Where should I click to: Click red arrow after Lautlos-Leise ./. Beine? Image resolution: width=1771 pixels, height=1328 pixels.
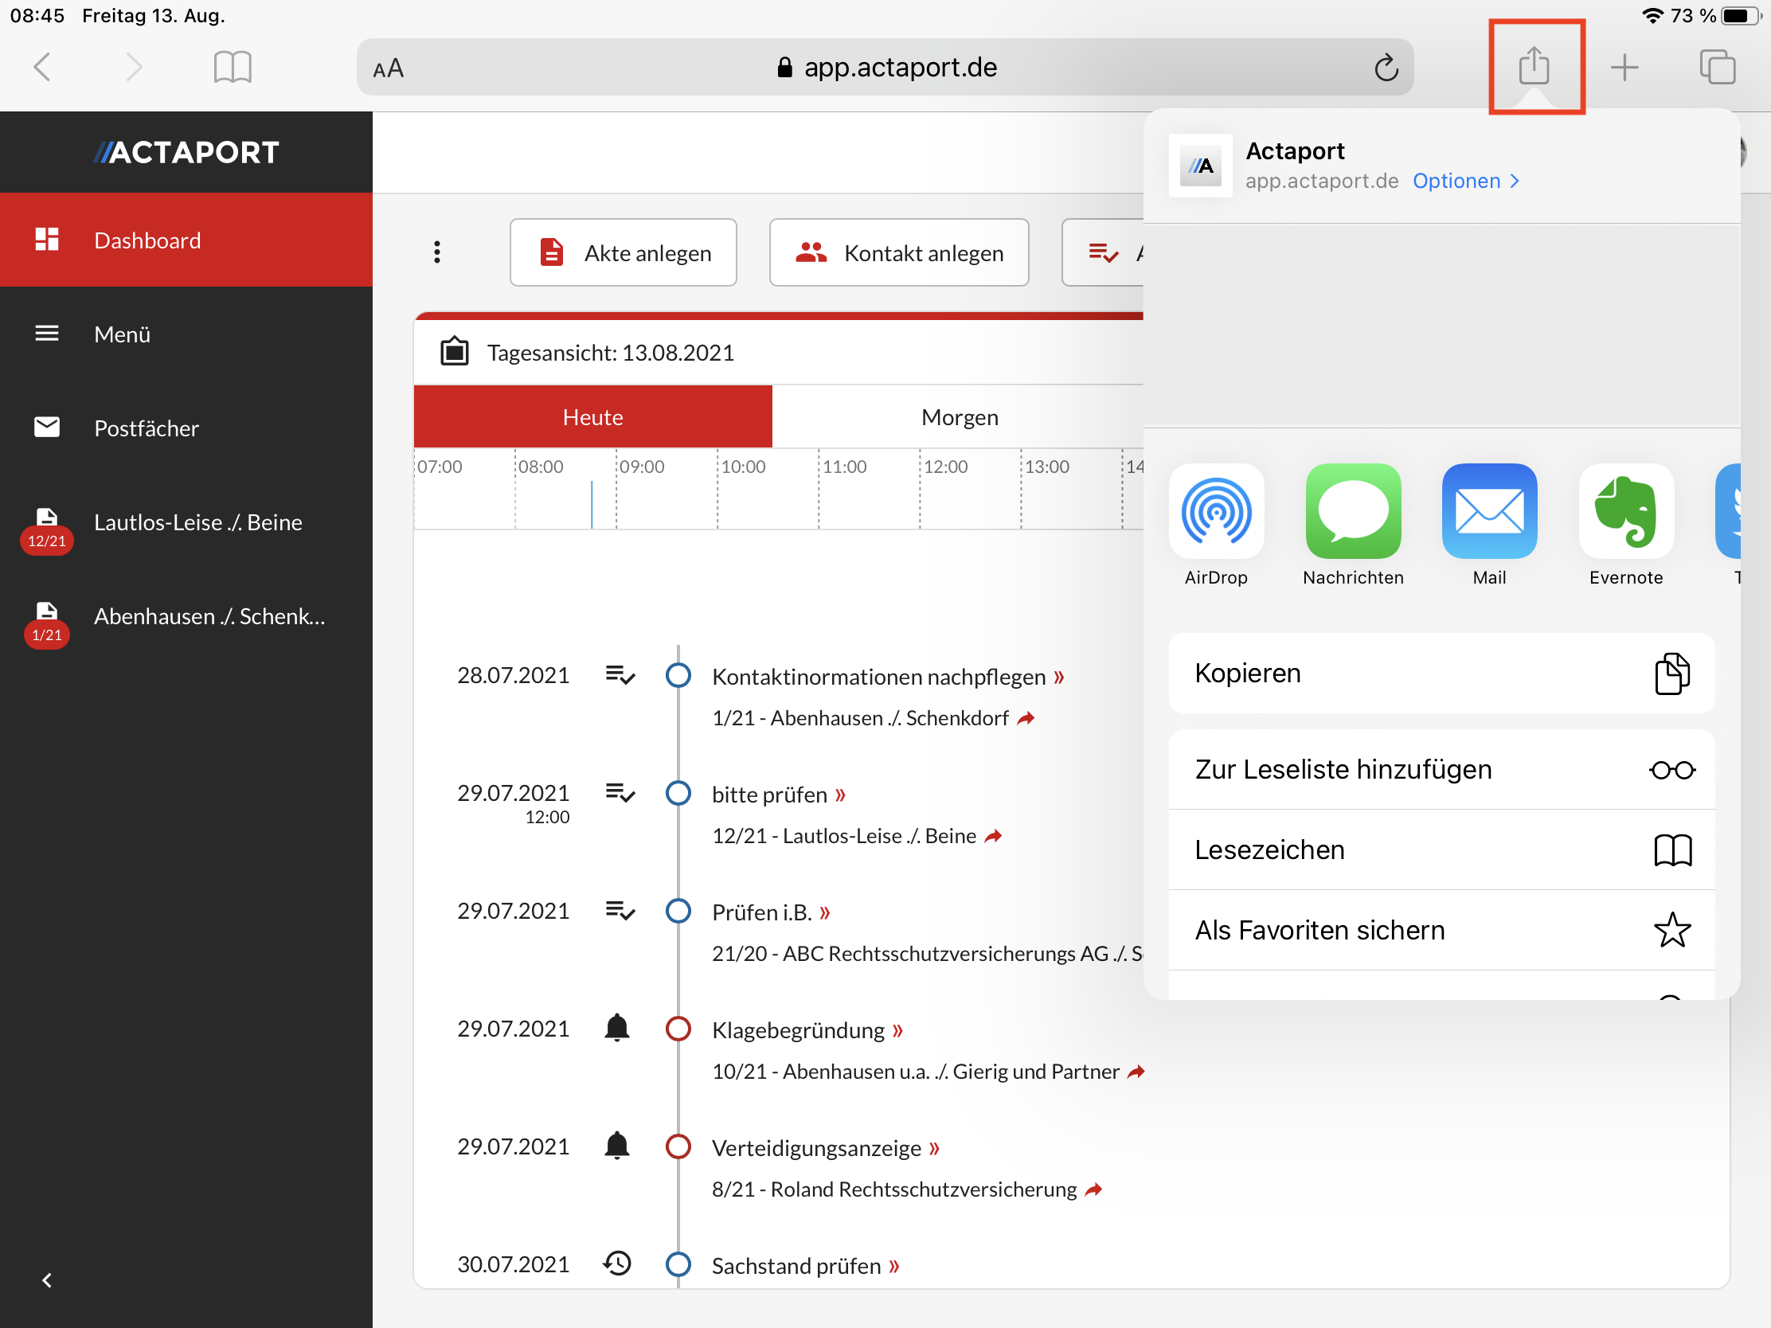pos(993,836)
